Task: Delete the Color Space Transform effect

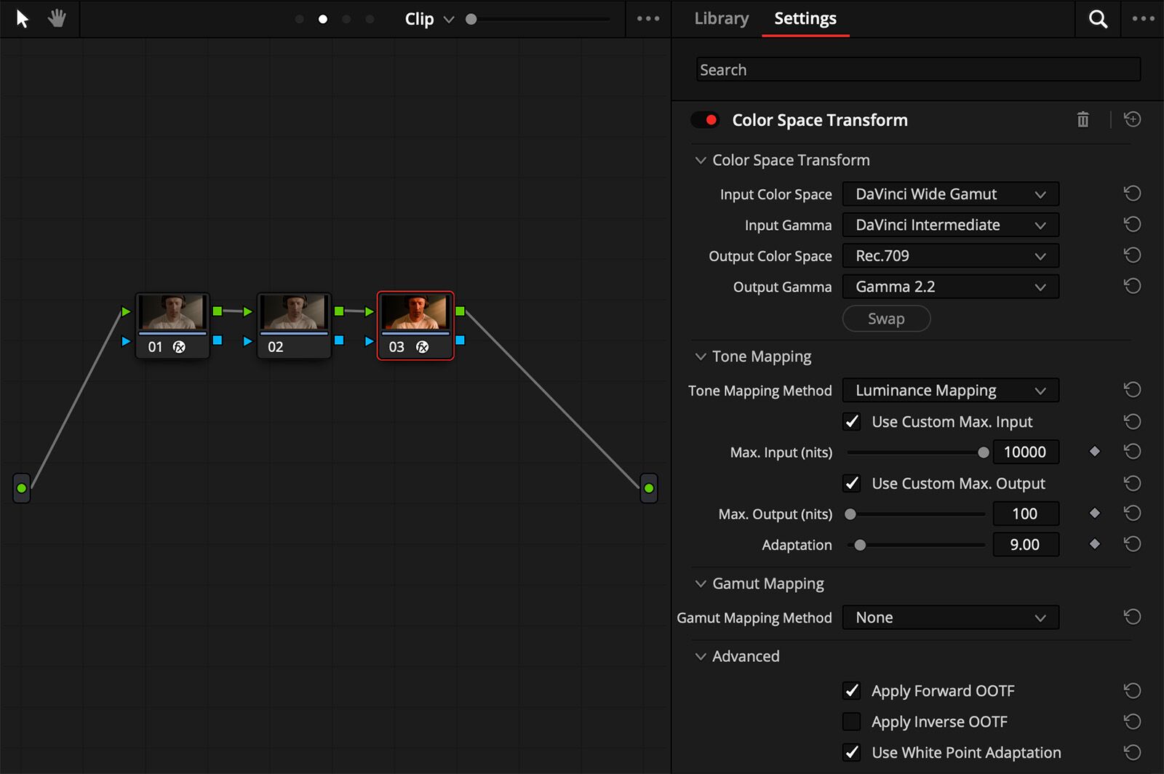Action: tap(1083, 120)
